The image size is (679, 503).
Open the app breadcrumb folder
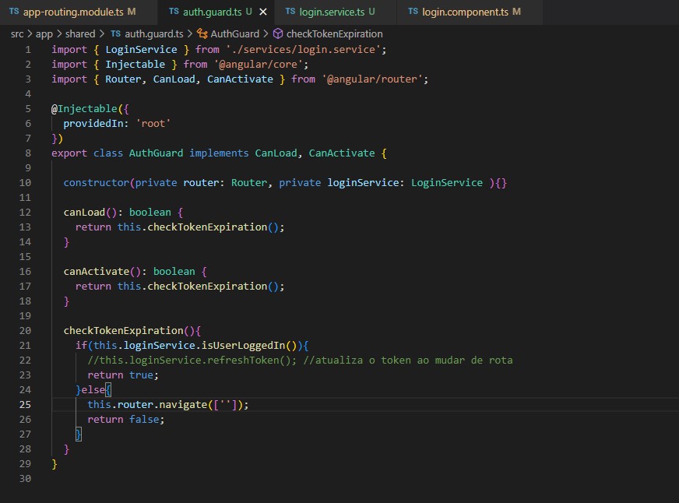tap(44, 33)
